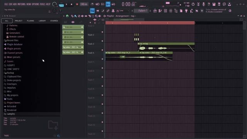Open the plugin picker plug icon
The height and width of the screenshot is (139, 247).
pyautogui.click(x=186, y=11)
